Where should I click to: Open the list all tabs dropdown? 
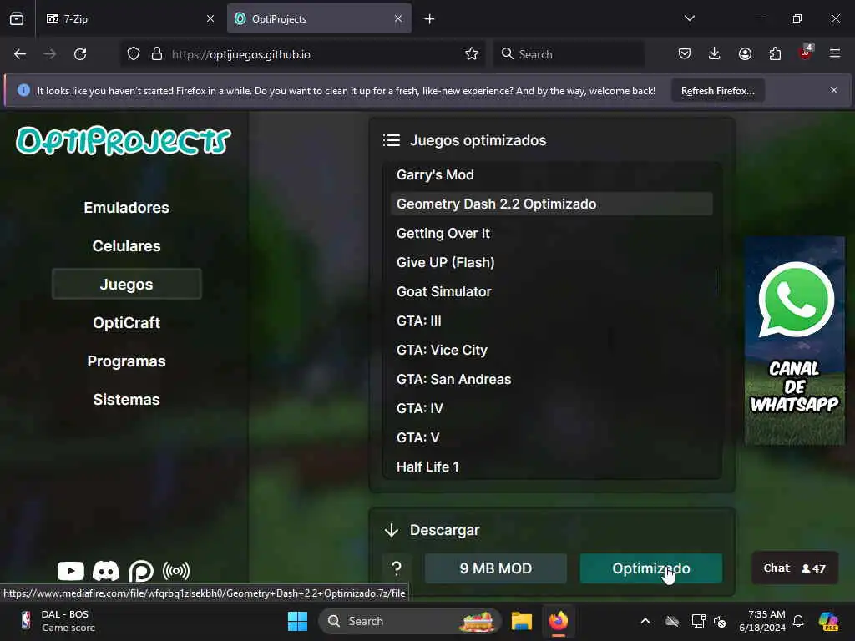coord(689,18)
